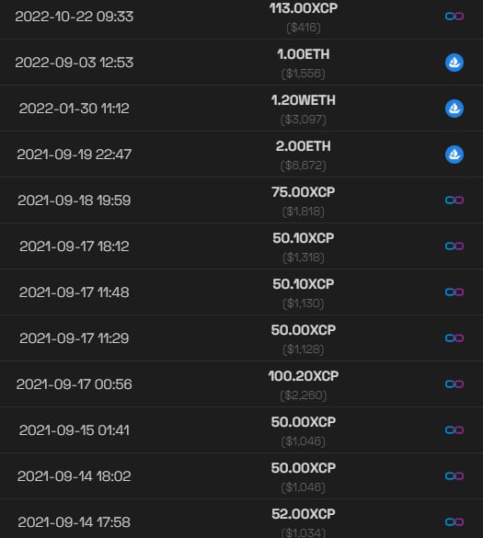Open chain link icon for 52.00XCP sale

[x=454, y=521]
